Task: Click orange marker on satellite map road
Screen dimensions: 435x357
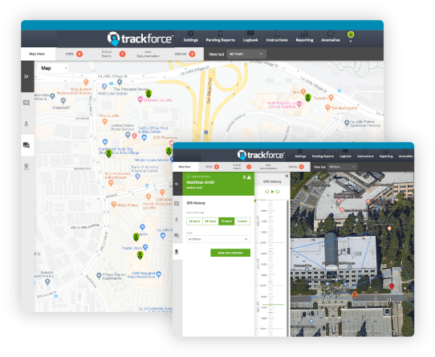Action: [x=355, y=295]
